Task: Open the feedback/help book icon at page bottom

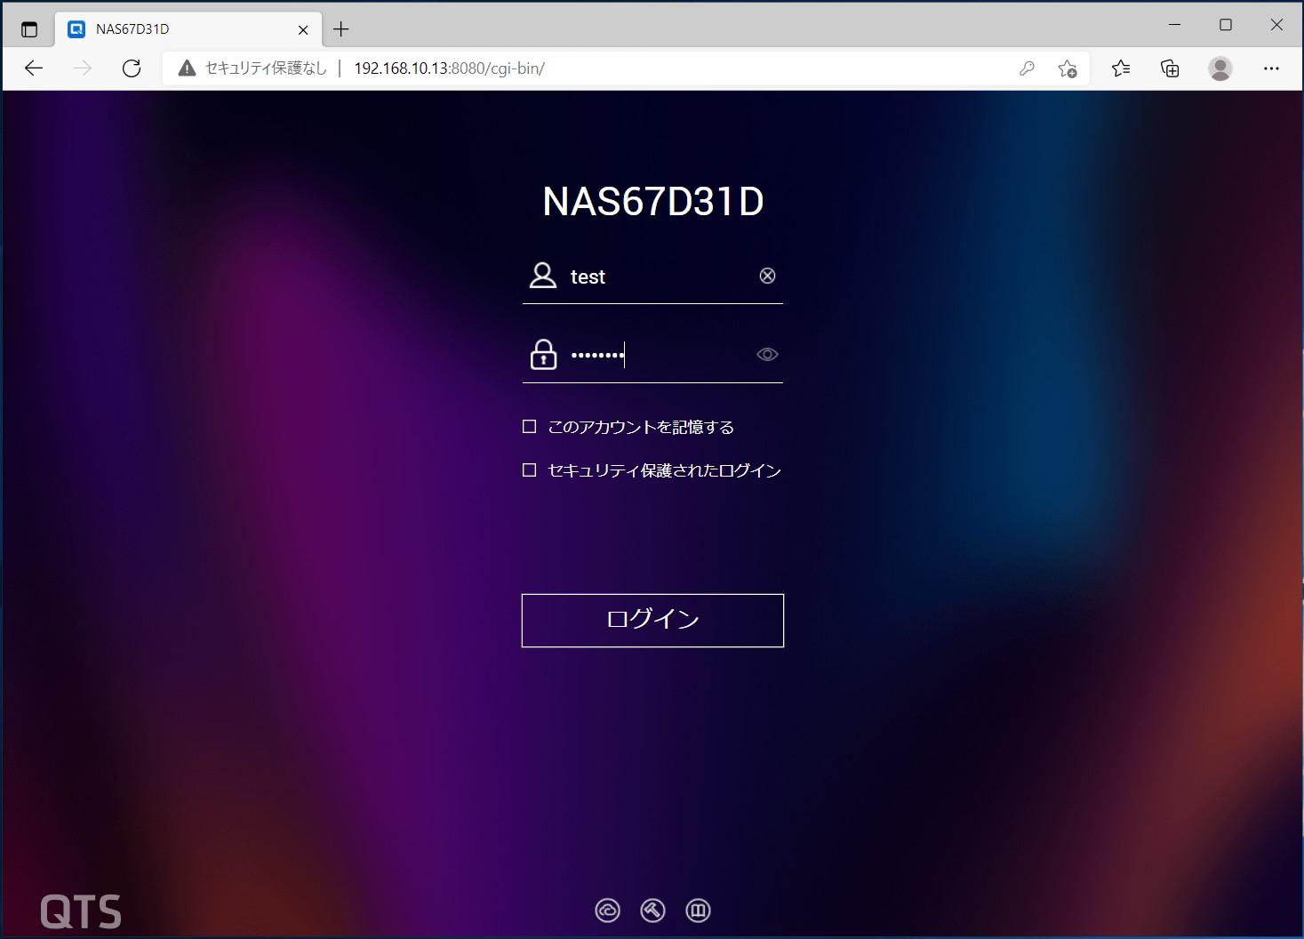Action: (x=699, y=911)
